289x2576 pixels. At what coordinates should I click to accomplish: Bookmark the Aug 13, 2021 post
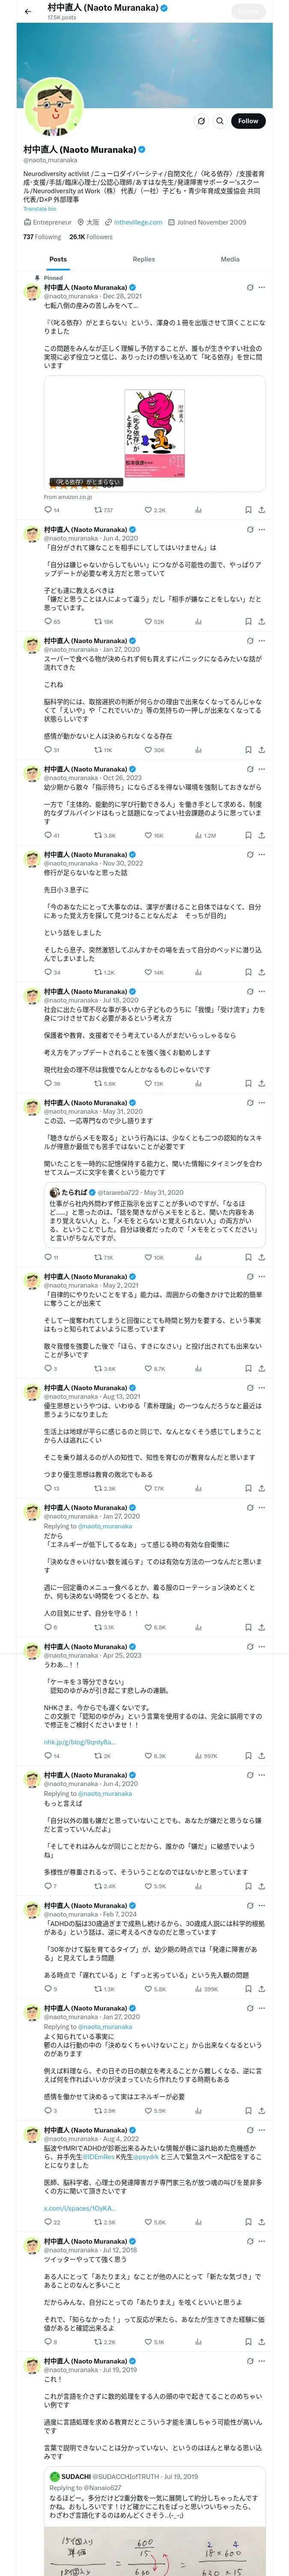click(248, 1489)
